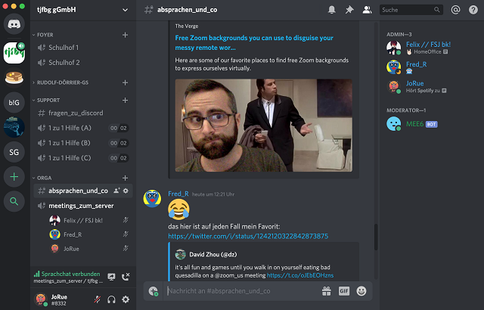Click the upload attachment plus button
Image resolution: width=484 pixels, height=310 pixels.
(x=153, y=291)
